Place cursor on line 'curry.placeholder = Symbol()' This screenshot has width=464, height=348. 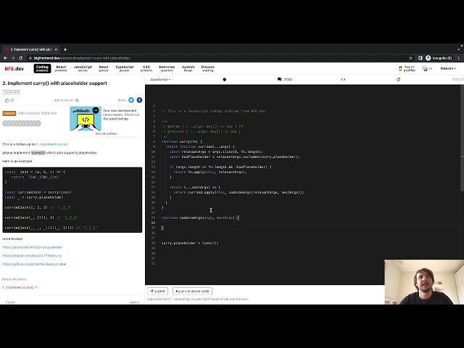pos(190,243)
